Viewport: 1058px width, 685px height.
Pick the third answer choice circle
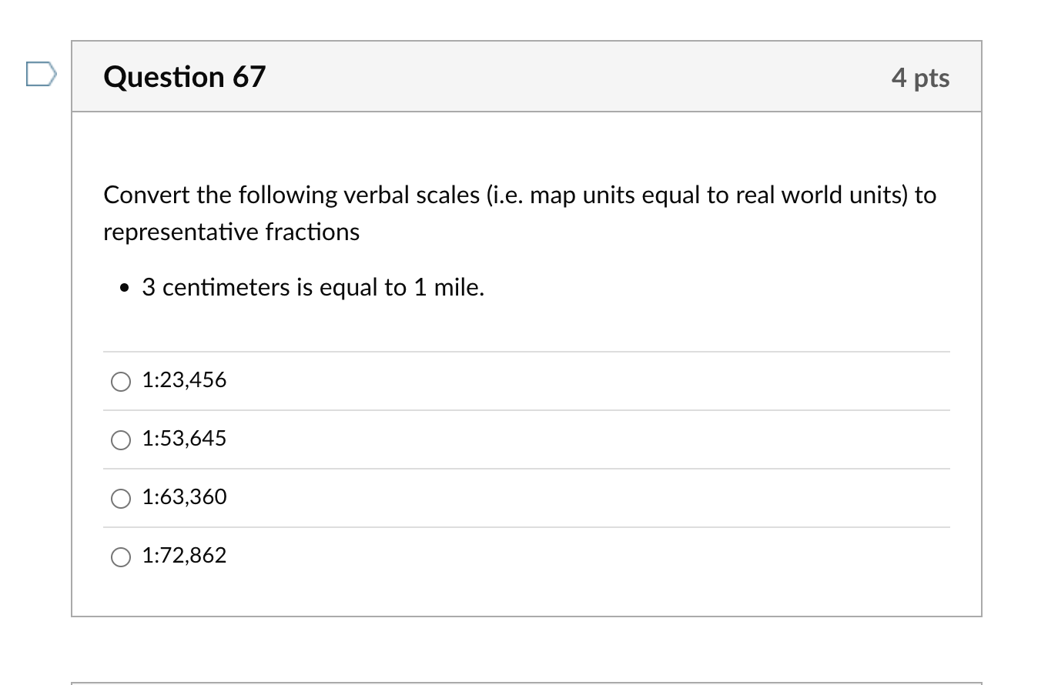(x=120, y=499)
